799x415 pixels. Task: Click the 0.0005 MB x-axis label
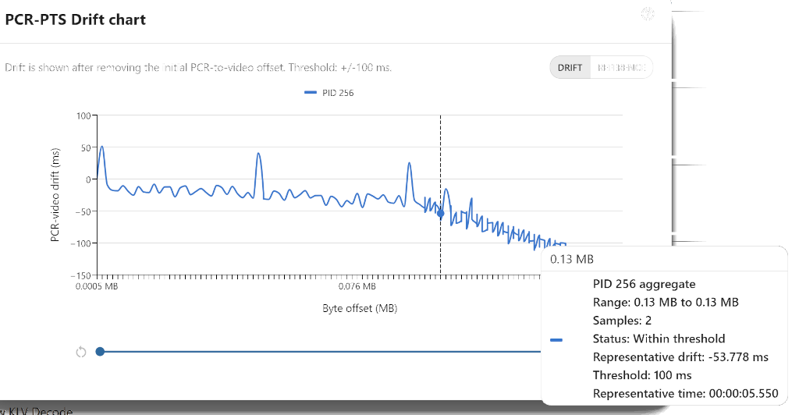[98, 286]
